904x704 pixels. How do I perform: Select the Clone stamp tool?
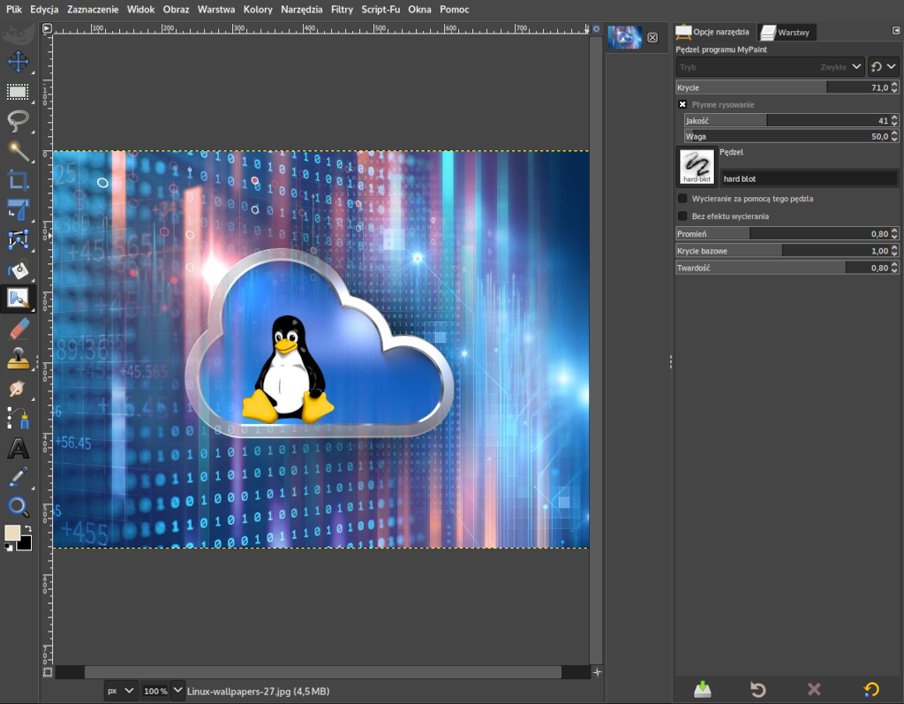(18, 359)
